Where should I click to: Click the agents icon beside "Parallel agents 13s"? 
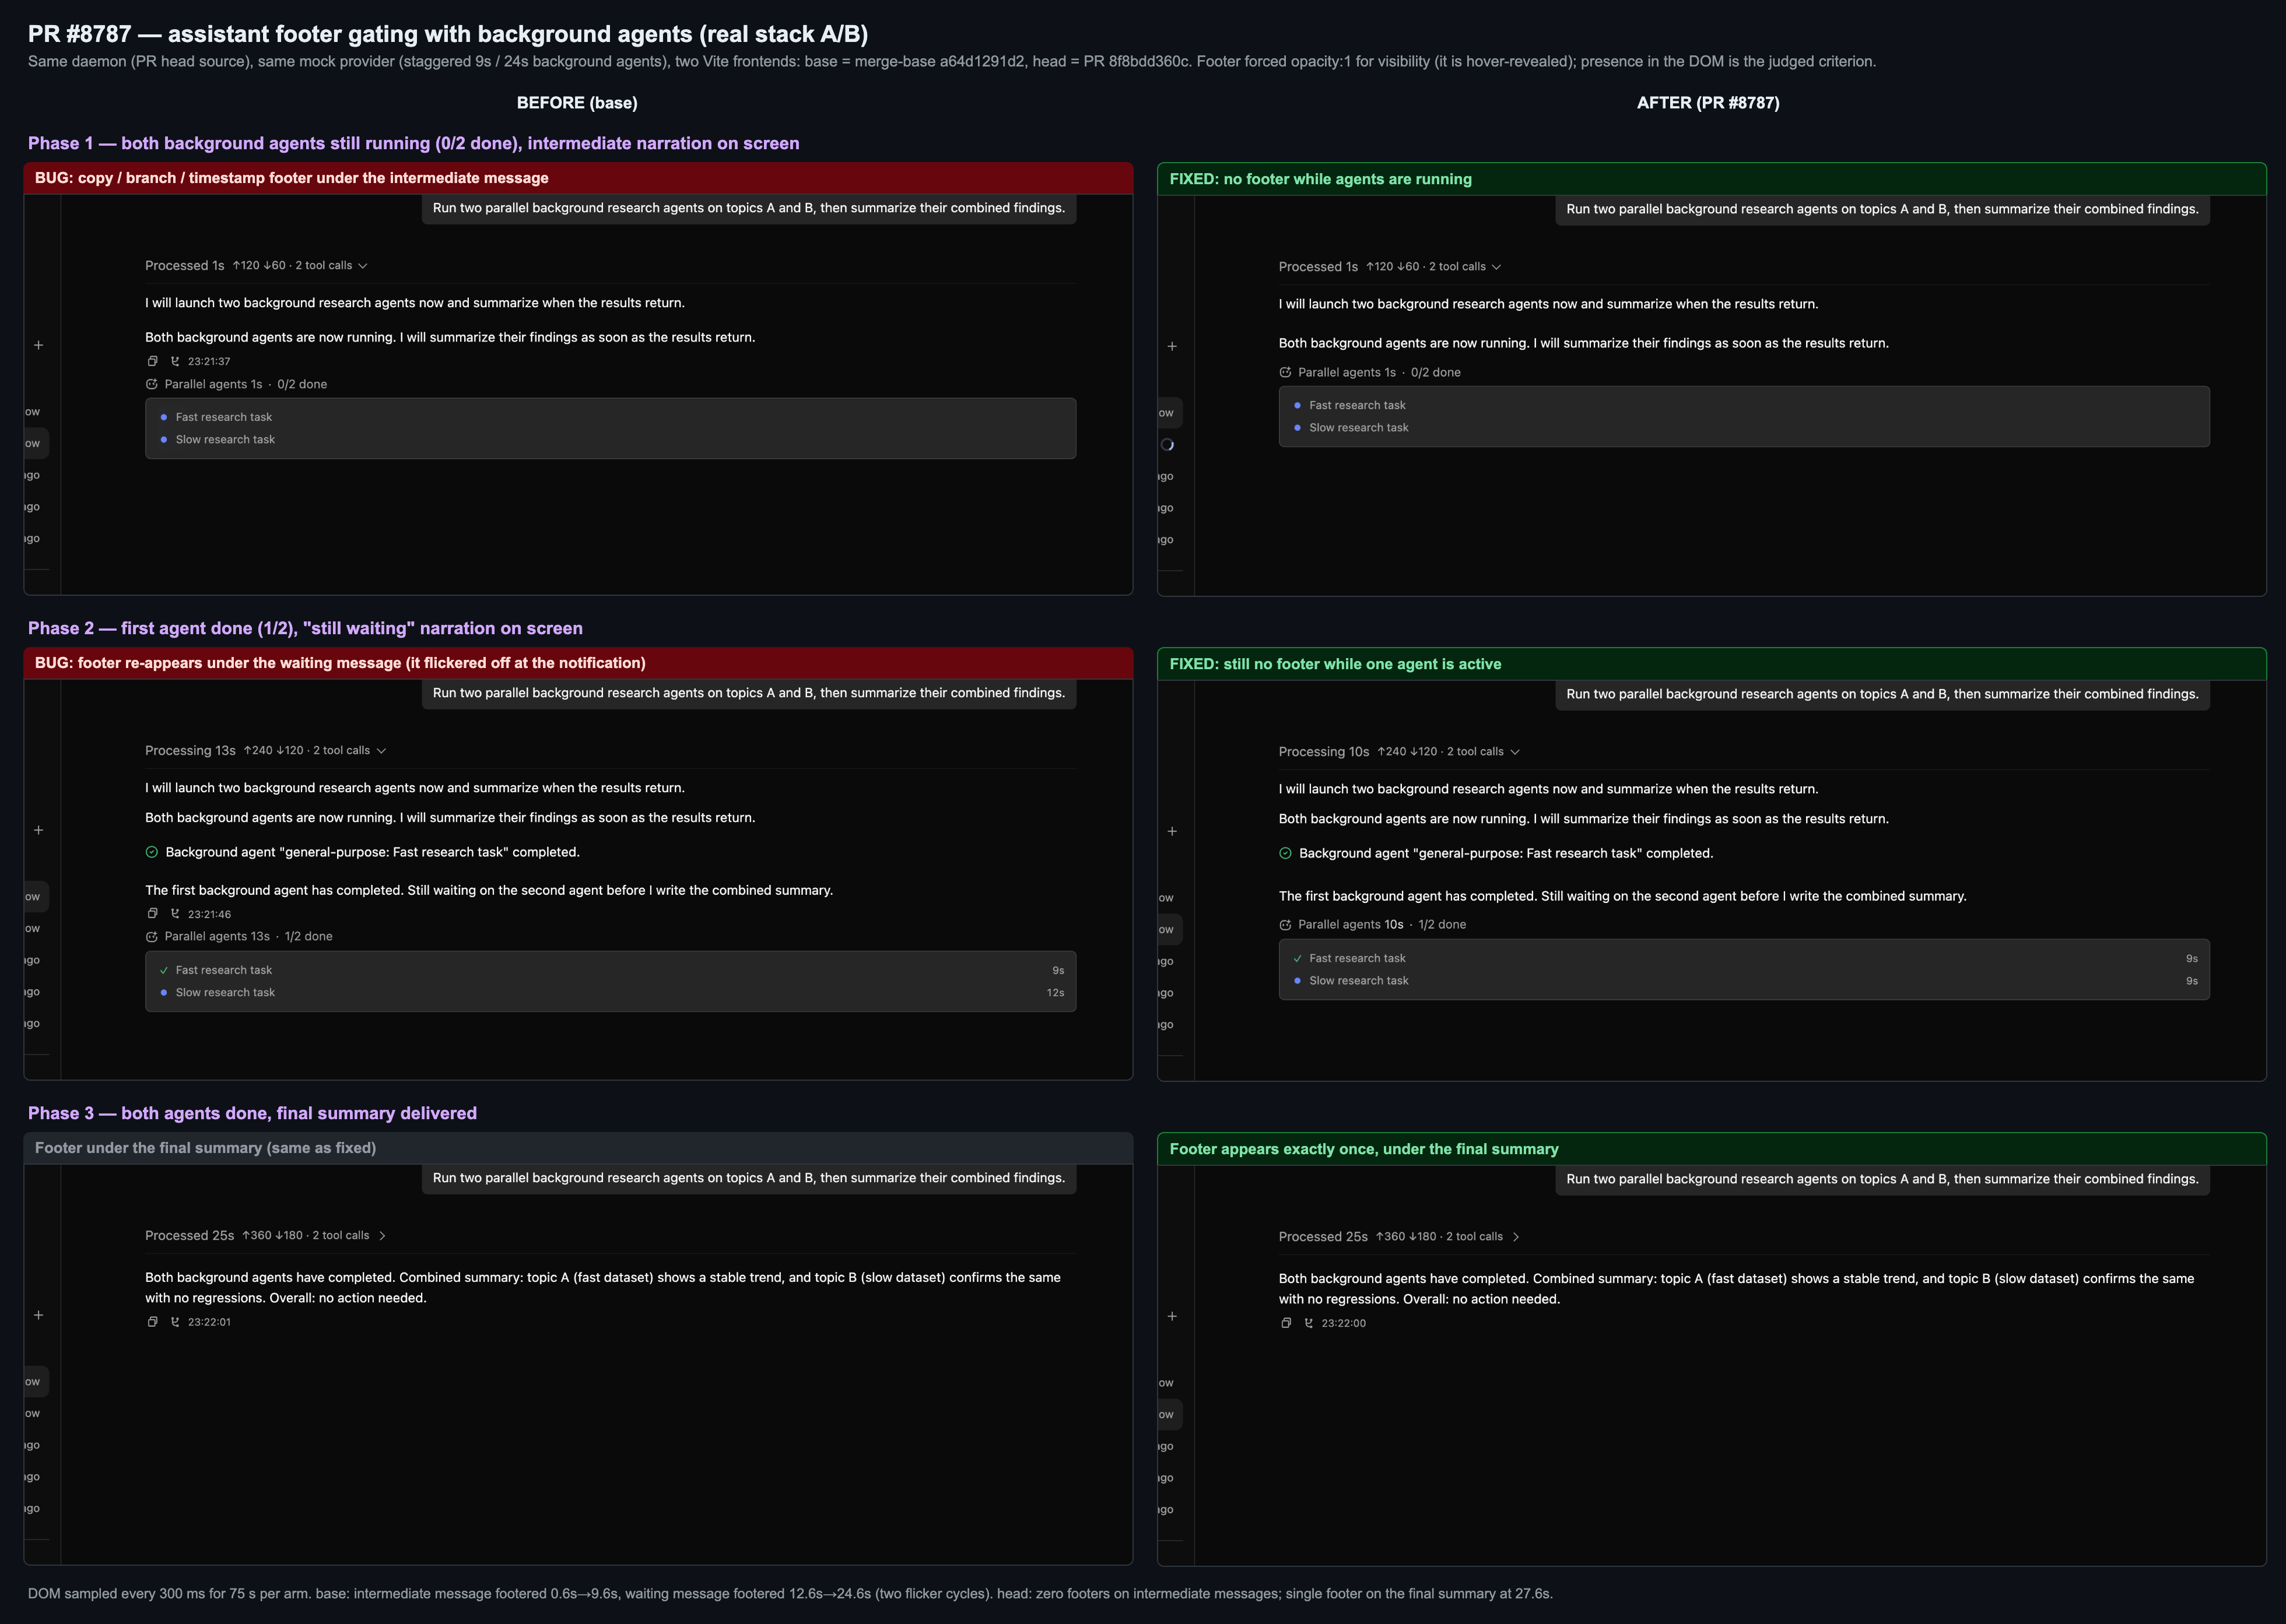click(x=151, y=936)
